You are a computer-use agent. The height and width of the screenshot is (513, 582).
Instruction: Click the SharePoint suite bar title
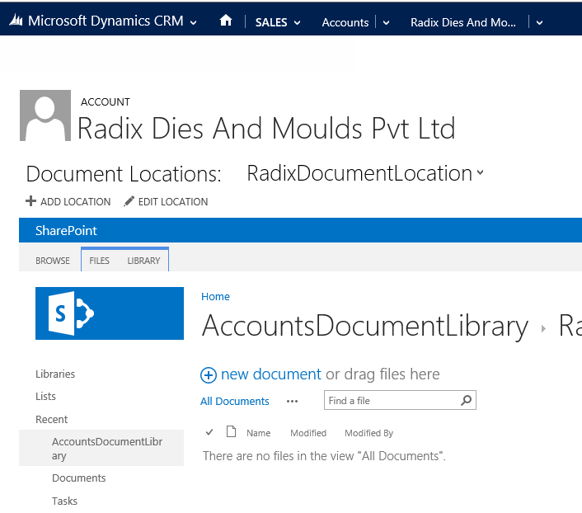tap(66, 230)
